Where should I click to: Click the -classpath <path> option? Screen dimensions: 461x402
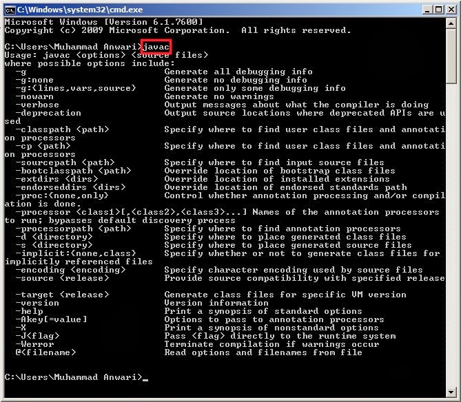pos(62,129)
